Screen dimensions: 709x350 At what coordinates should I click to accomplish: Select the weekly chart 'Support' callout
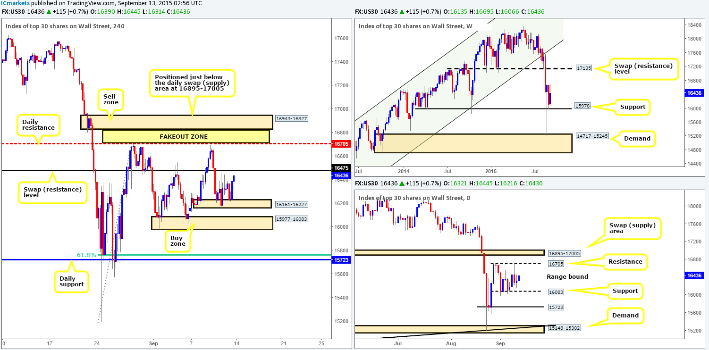point(633,107)
